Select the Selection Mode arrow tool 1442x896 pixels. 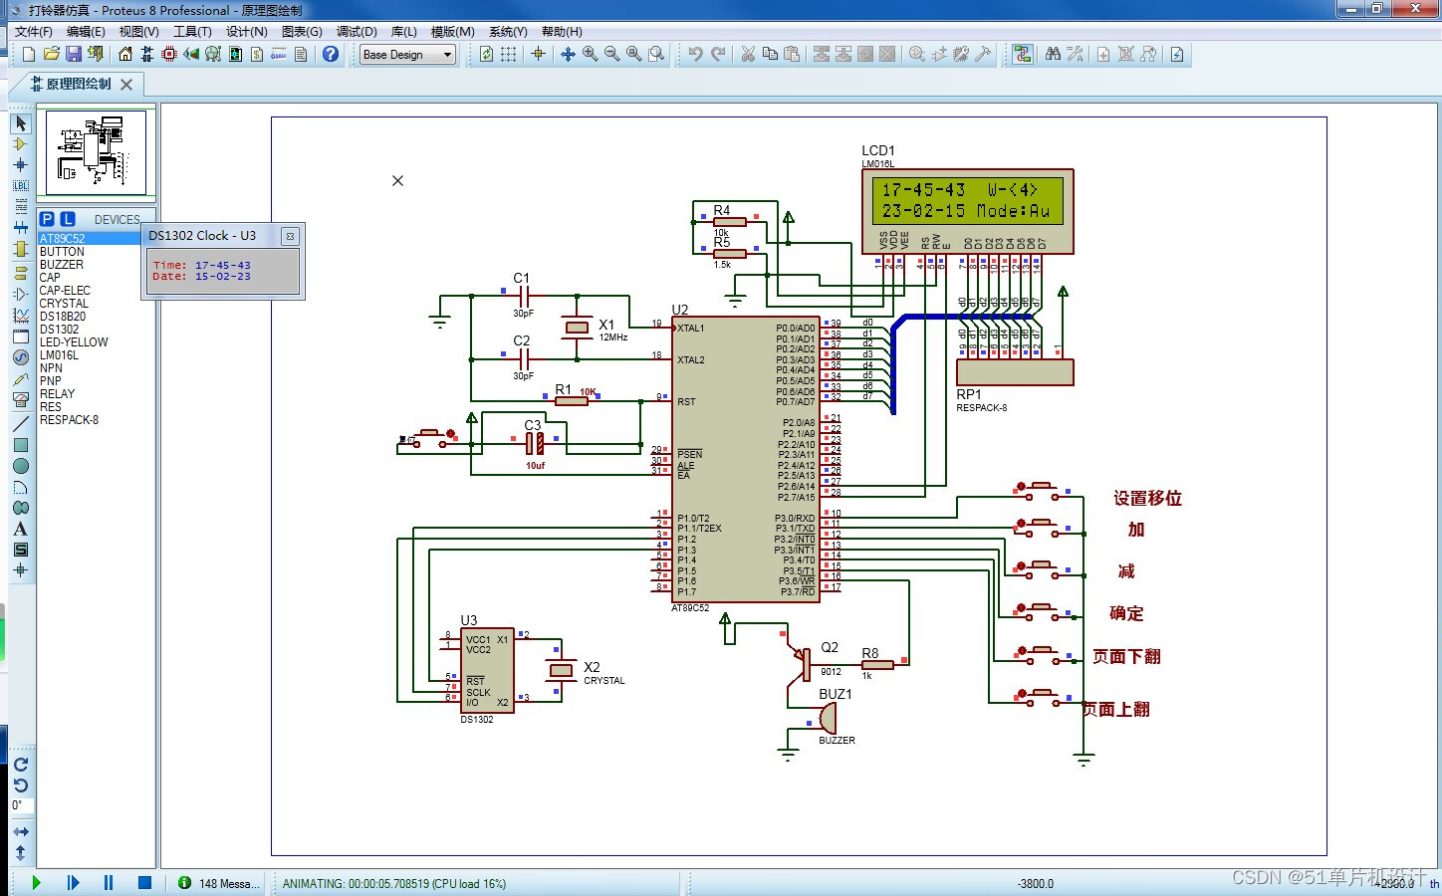click(21, 123)
